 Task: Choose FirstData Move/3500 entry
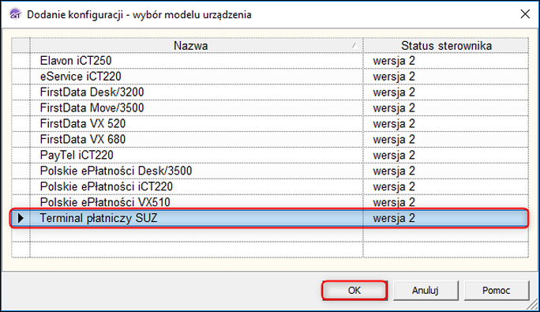(x=270, y=108)
